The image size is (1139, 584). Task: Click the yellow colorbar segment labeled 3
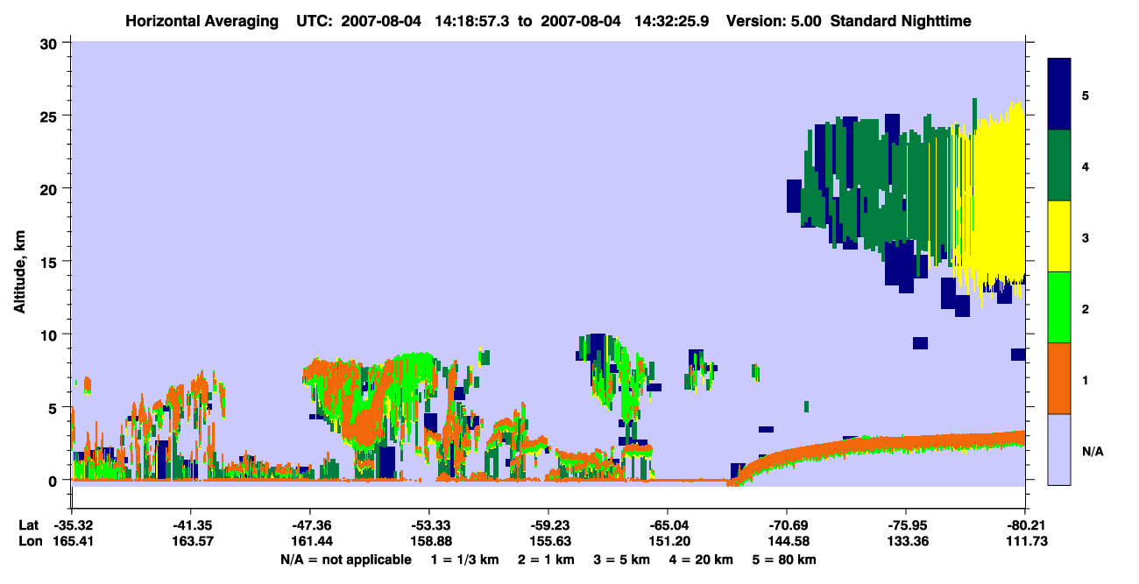pos(1059,236)
